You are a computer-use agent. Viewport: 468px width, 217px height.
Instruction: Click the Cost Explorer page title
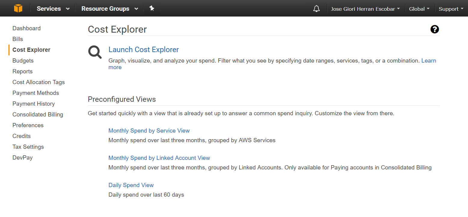click(x=117, y=30)
